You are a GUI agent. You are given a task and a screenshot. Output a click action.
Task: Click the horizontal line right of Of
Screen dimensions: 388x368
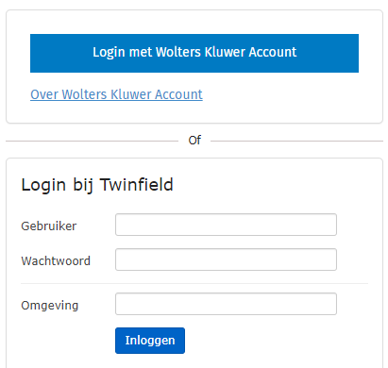coord(296,142)
